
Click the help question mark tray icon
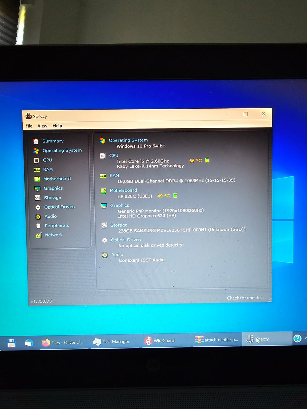coord(297,338)
